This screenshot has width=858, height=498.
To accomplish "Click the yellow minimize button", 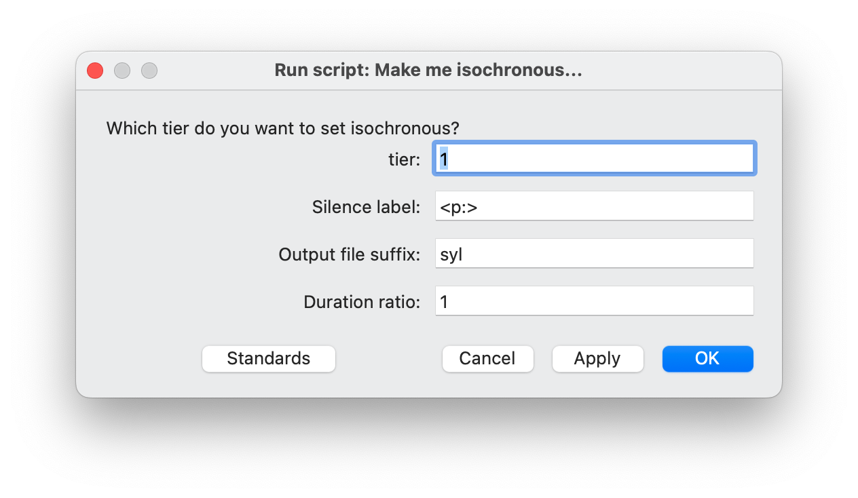I will coord(122,70).
